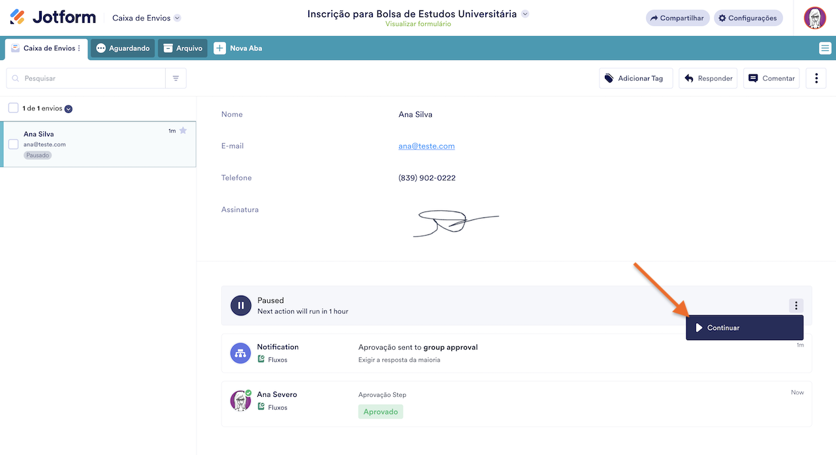Open the ana@teste.com email link
The width and height of the screenshot is (836, 455).
pos(426,146)
